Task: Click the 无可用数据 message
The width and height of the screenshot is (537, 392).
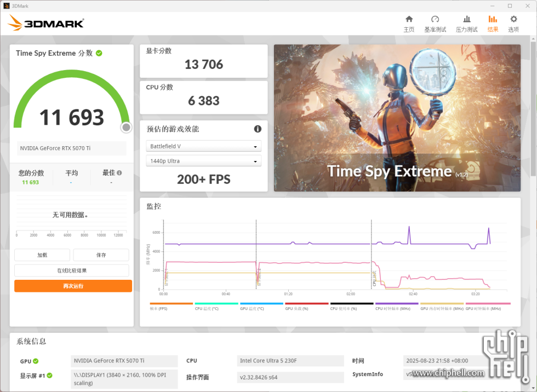Action: coord(70,215)
